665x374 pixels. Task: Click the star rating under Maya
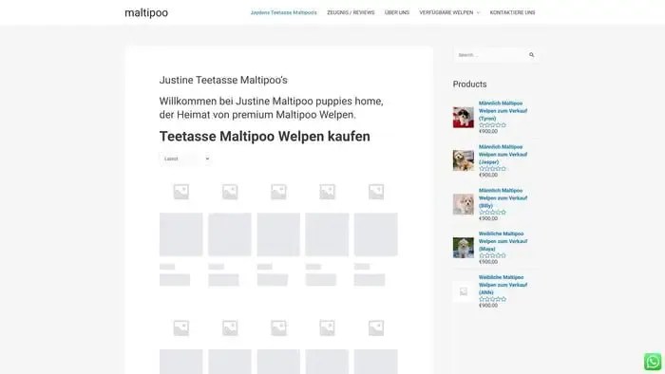point(492,256)
